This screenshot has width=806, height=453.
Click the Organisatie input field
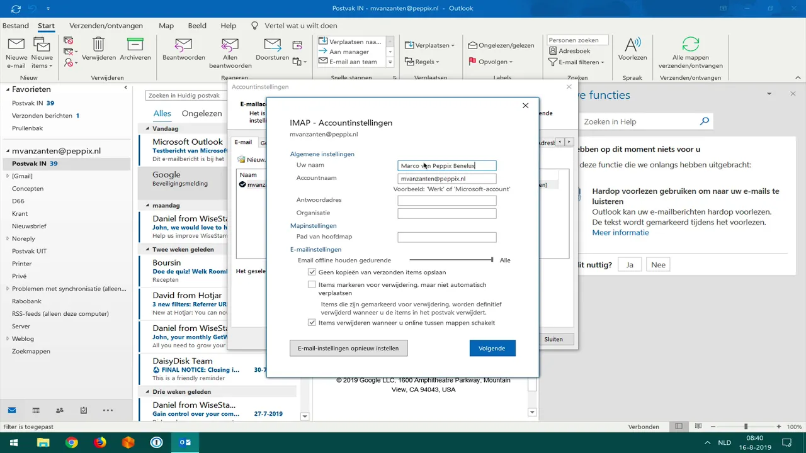447,213
